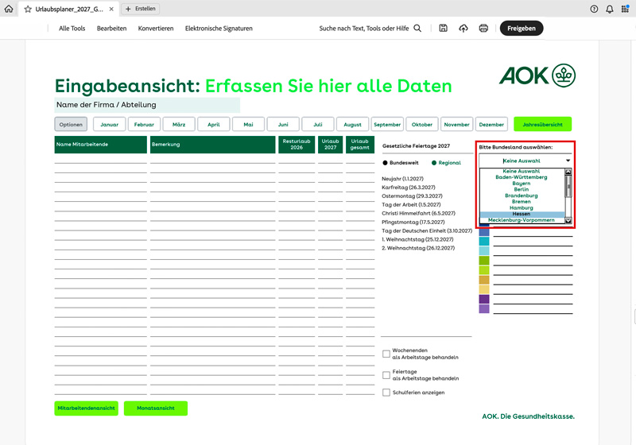Select Hessen from the Bundesland list
The image size is (636, 445).
coord(522,214)
